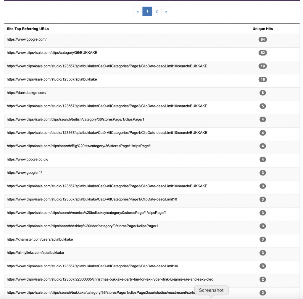Viewport: 303px width, 299px height.
Task: Open the google.fr referring URL
Action: (24, 173)
